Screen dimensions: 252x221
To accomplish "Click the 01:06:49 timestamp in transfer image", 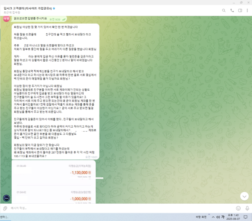I will [x=21, y=166].
